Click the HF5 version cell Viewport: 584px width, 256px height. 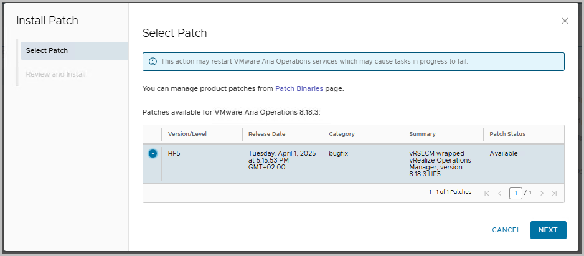click(x=174, y=153)
